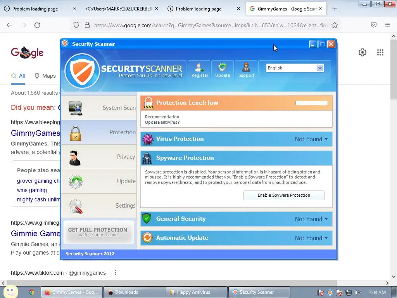Click the Security Scanner shield logo

(82, 71)
